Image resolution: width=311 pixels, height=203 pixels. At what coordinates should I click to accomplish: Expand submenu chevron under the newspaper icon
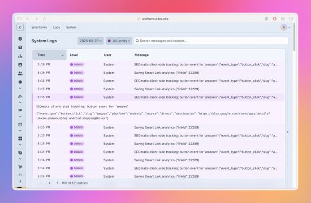pos(20,159)
